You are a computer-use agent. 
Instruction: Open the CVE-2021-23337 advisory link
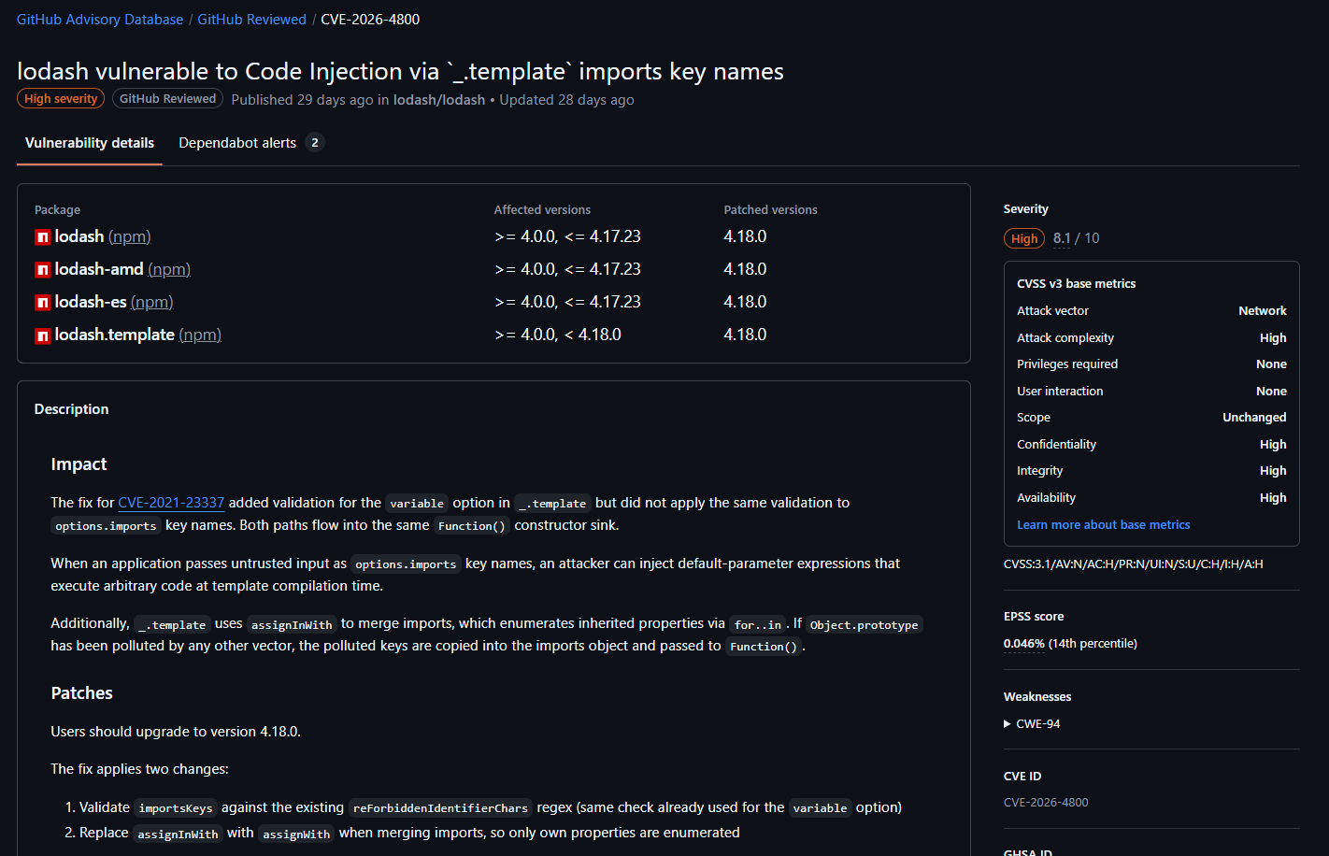(x=171, y=503)
